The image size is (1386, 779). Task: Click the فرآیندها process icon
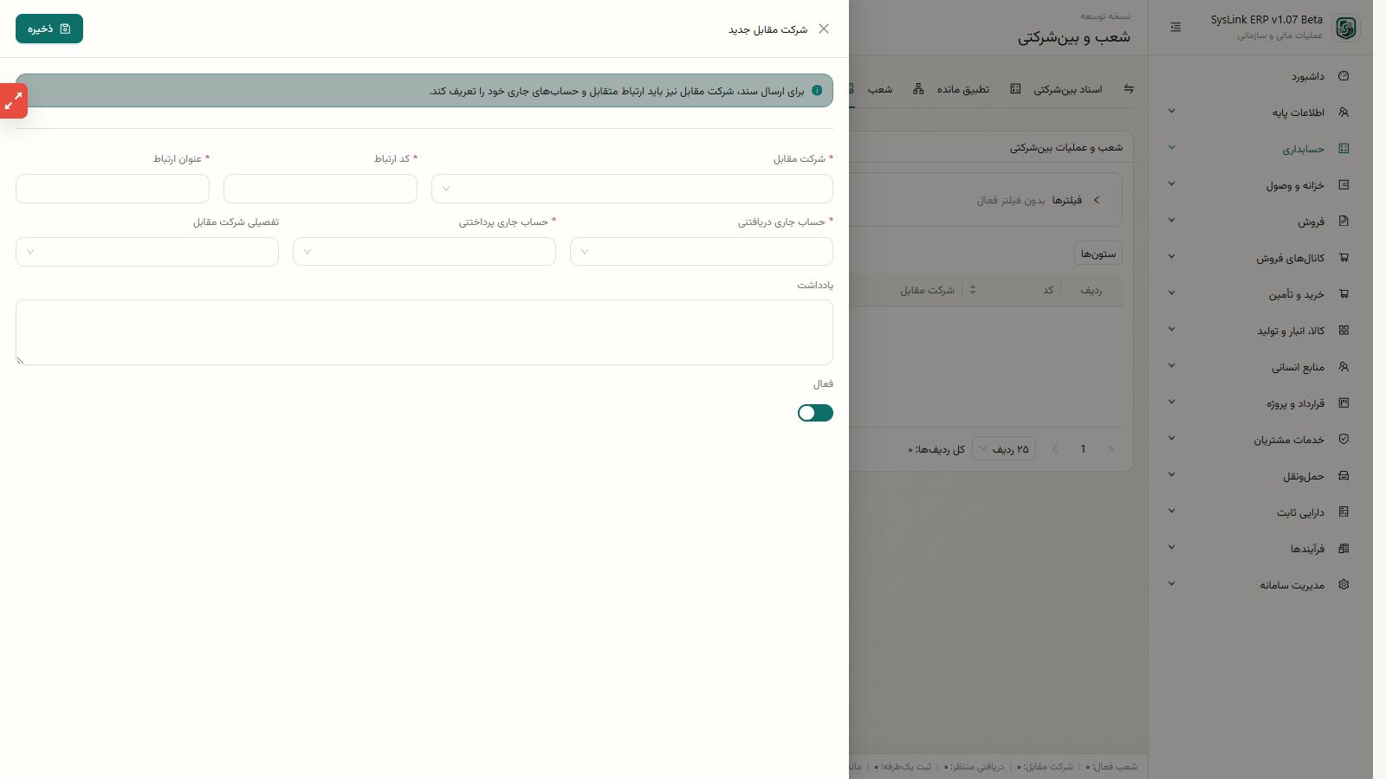point(1344,549)
